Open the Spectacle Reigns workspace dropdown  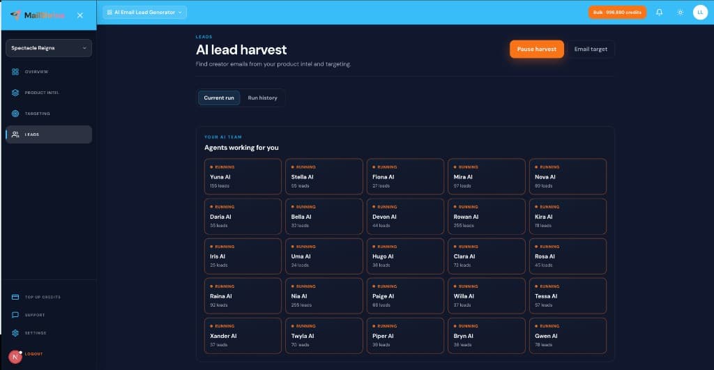pos(49,48)
